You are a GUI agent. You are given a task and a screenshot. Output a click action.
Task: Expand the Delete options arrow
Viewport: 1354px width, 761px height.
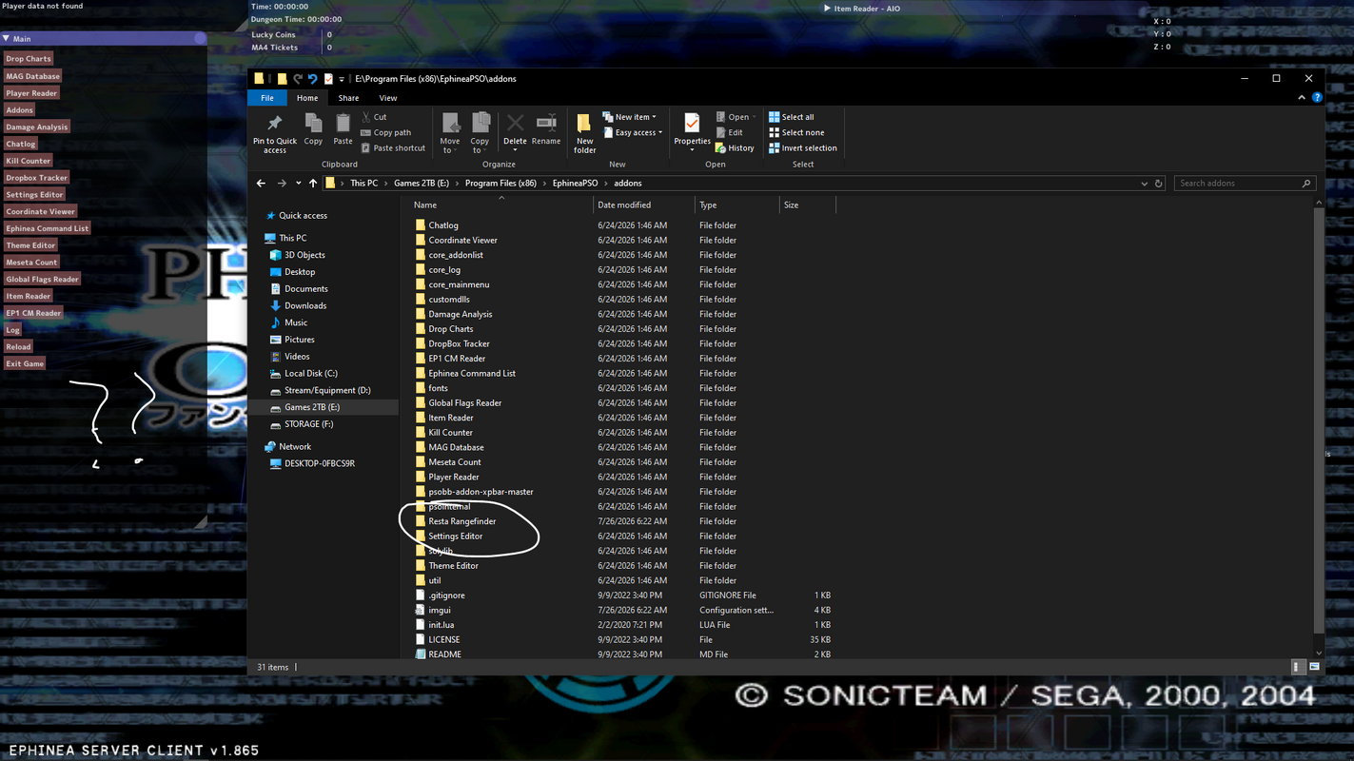pyautogui.click(x=515, y=150)
